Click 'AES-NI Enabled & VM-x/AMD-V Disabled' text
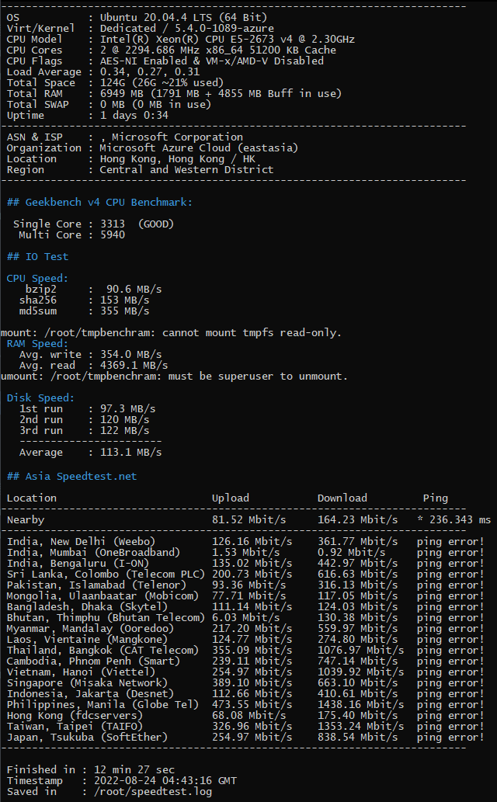 point(212,61)
